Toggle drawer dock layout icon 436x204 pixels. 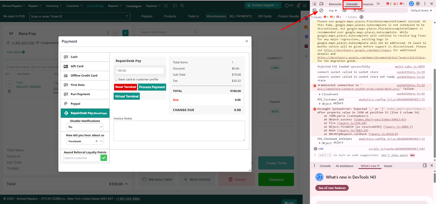pos(425,165)
